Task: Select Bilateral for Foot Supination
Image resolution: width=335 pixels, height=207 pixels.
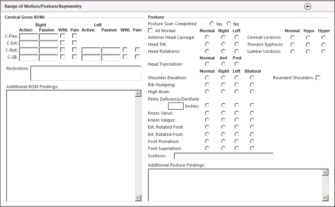Action: coord(252,148)
